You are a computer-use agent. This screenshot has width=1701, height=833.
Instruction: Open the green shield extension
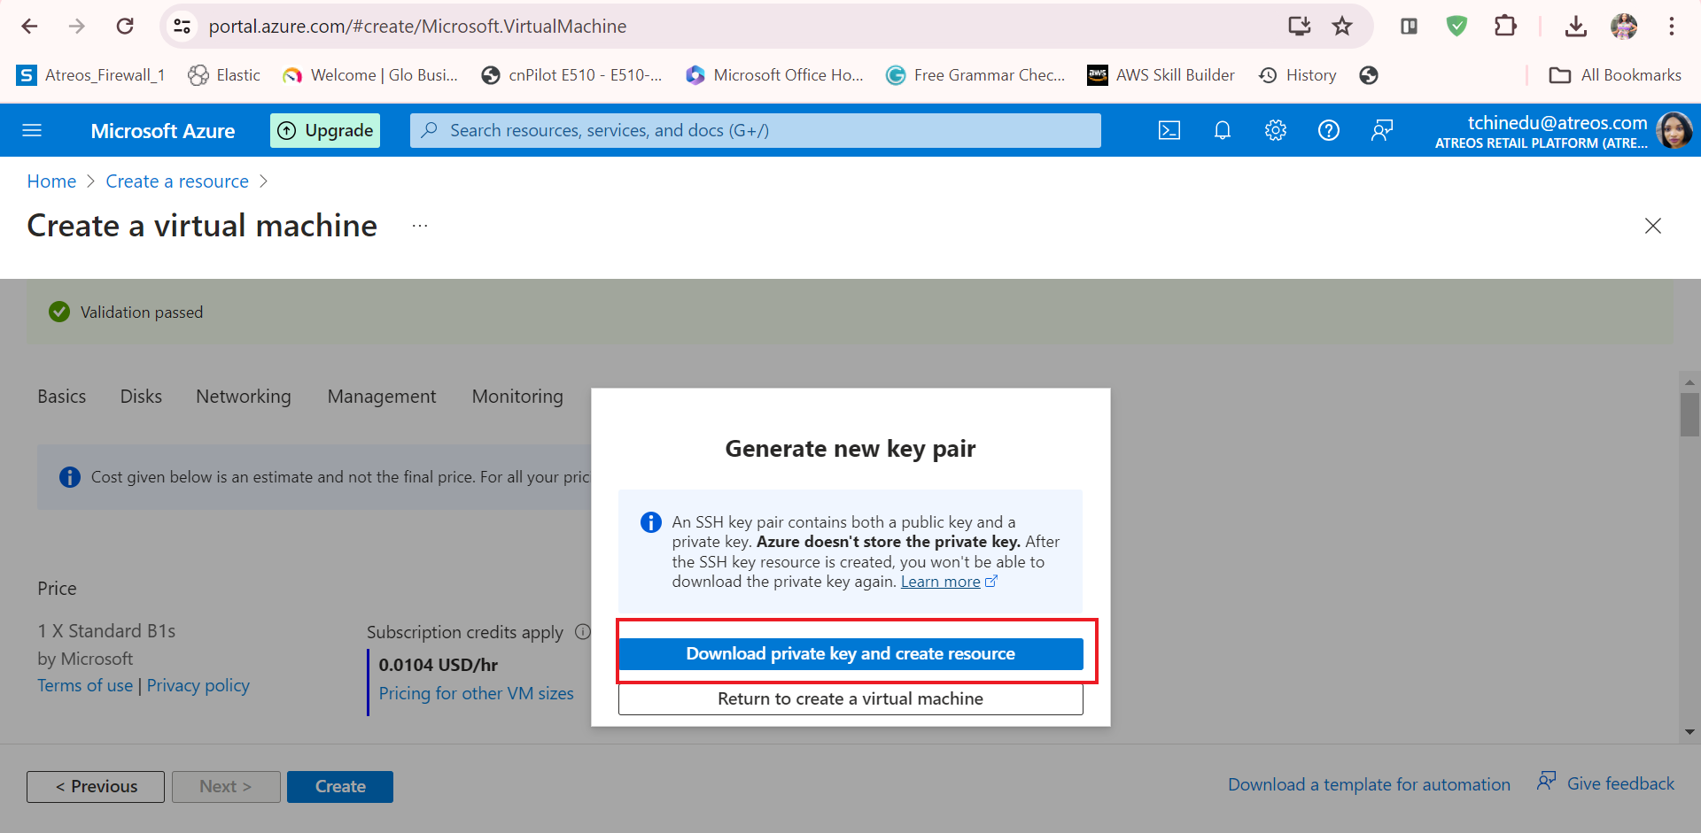click(x=1456, y=27)
